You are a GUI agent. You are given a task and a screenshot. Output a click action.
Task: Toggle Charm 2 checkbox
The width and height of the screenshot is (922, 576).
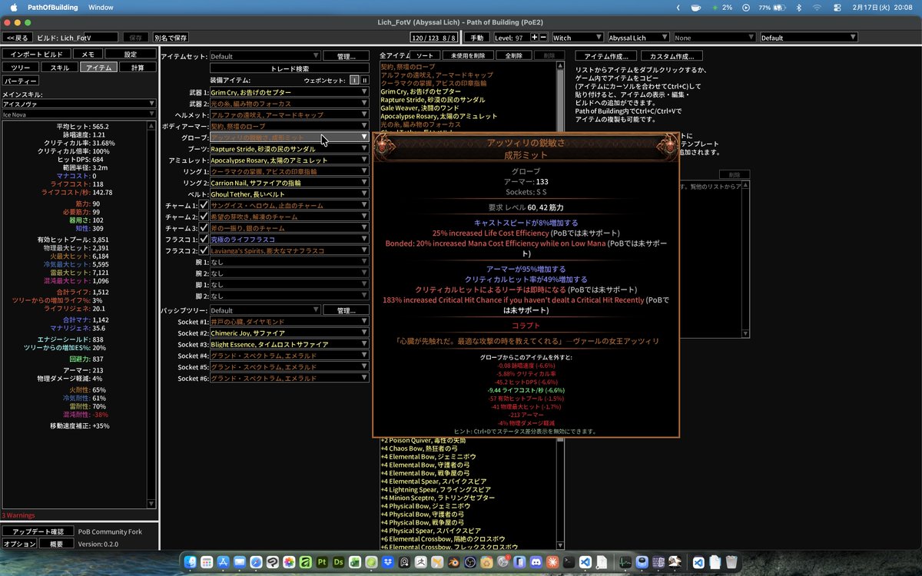204,217
